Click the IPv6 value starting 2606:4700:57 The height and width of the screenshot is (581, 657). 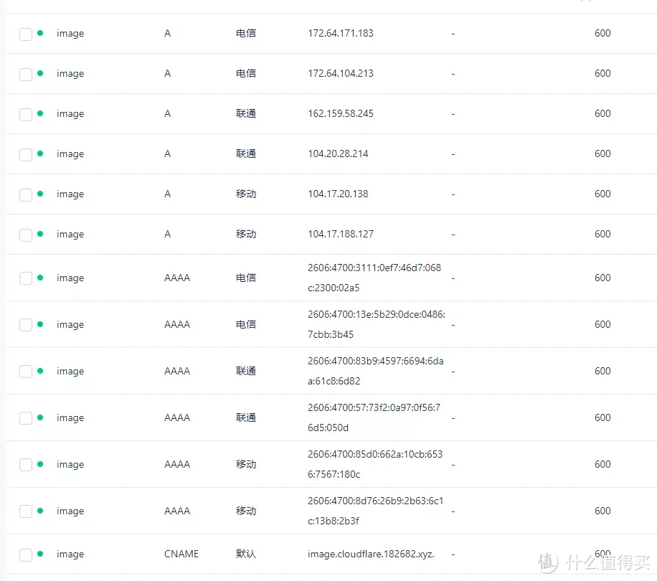click(x=374, y=417)
